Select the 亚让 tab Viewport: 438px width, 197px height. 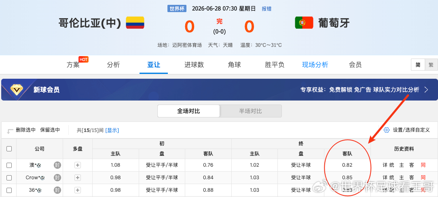pos(154,65)
